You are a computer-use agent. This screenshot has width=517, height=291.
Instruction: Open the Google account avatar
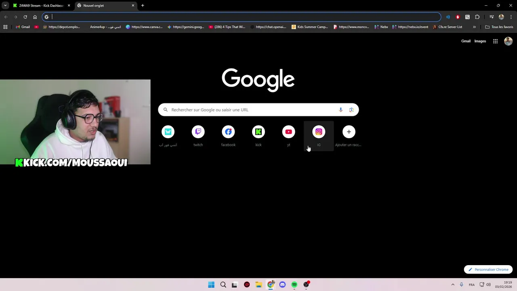click(509, 41)
